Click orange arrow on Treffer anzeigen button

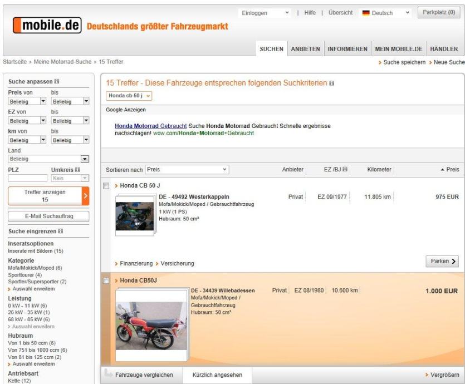tap(85, 195)
